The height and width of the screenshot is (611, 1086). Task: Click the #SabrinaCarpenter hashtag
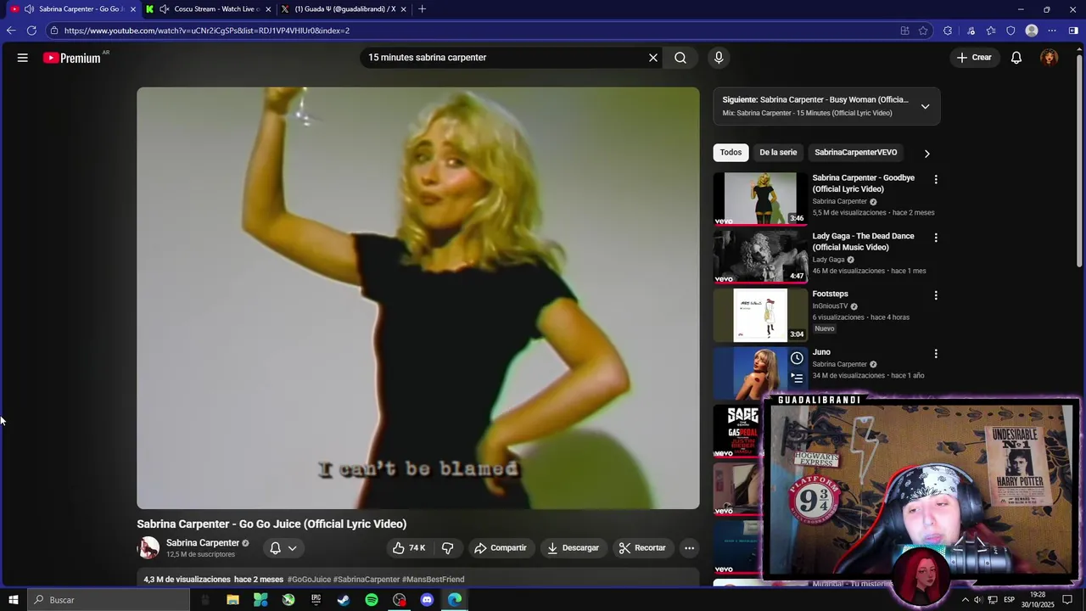coord(367,580)
